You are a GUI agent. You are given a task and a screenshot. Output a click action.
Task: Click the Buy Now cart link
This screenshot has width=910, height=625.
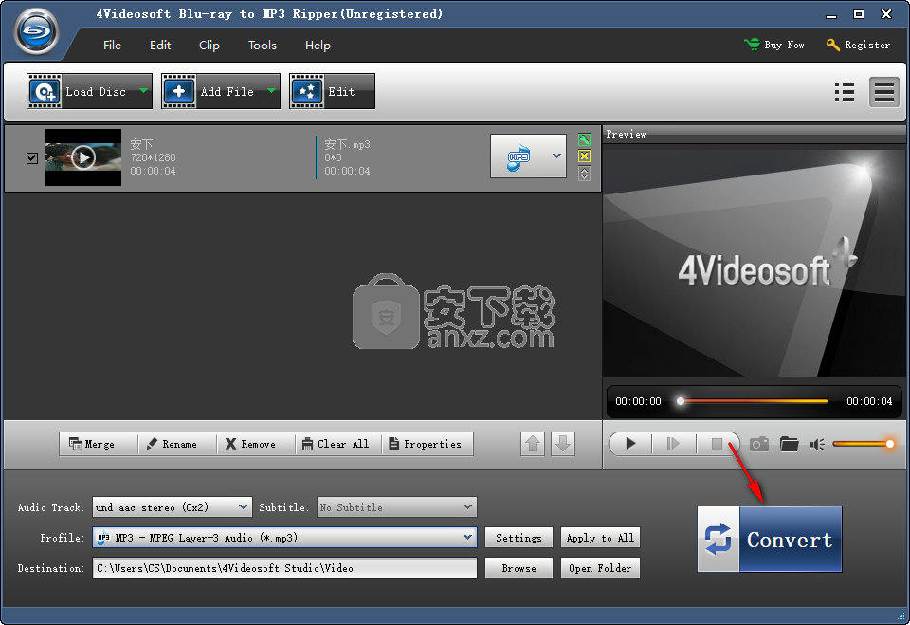point(774,45)
